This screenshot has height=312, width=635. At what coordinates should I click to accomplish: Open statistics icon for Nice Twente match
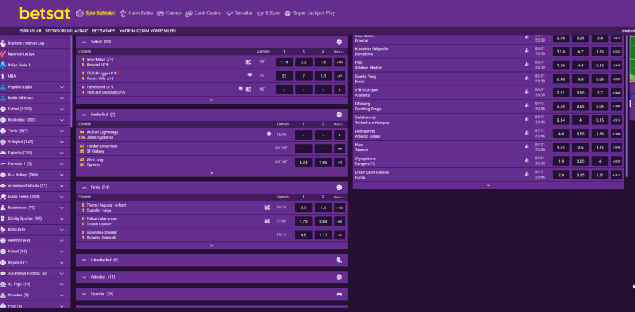(x=526, y=146)
